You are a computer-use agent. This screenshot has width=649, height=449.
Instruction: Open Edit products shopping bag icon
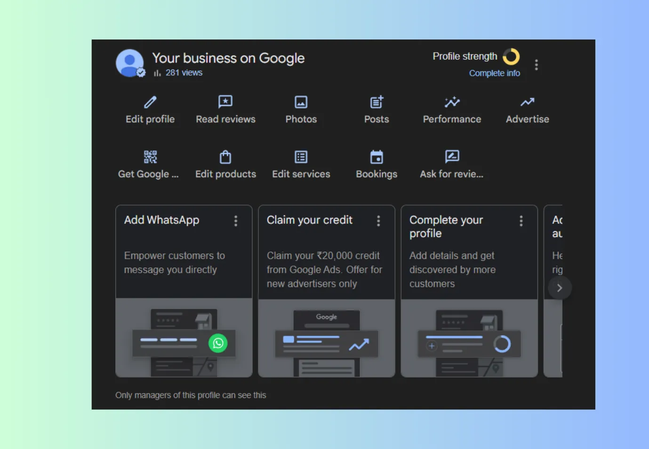pyautogui.click(x=225, y=157)
